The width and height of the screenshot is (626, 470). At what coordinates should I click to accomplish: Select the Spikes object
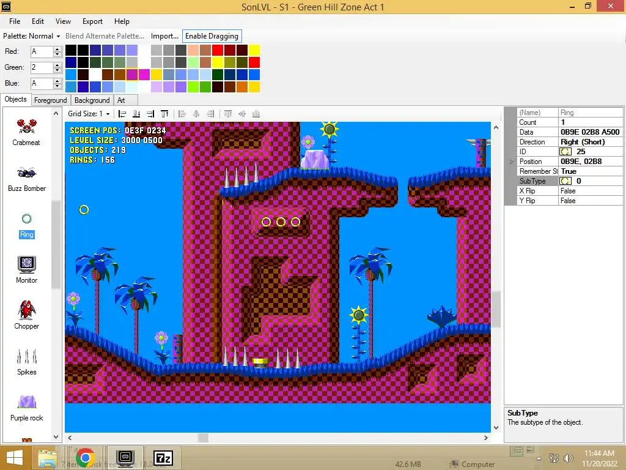pos(26,362)
